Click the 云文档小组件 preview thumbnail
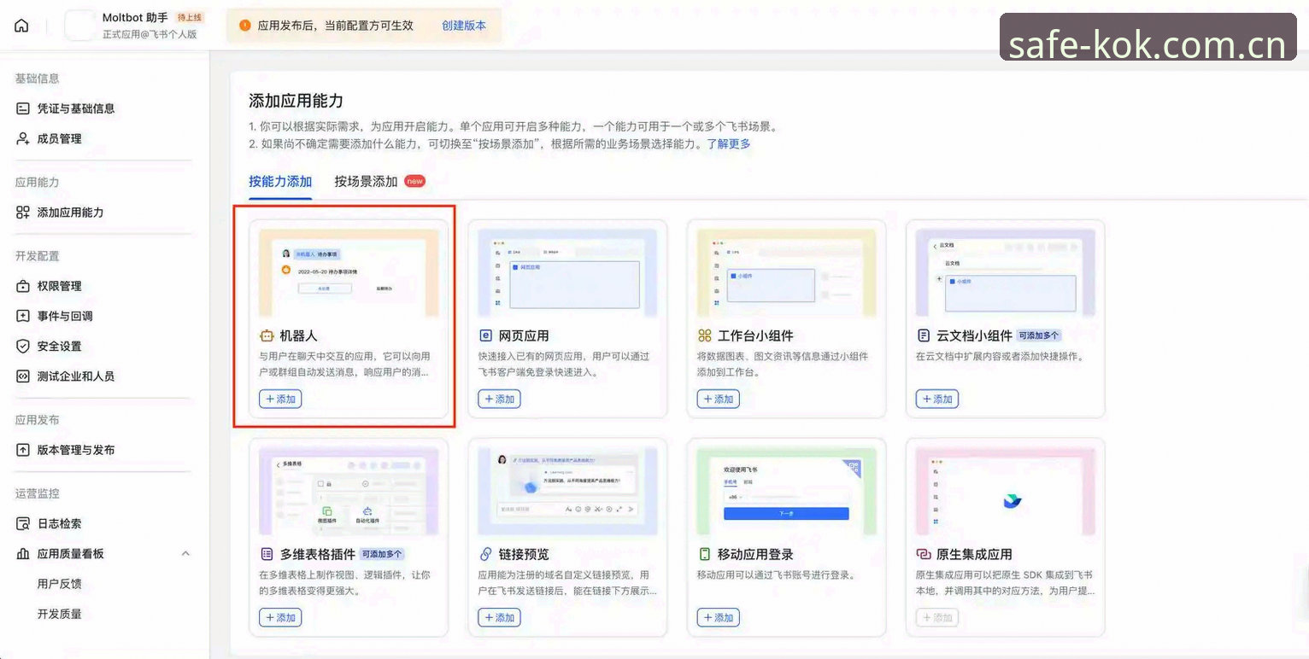 1005,273
